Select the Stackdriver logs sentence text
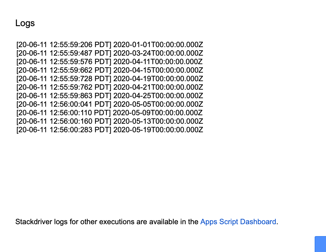 click(x=107, y=222)
